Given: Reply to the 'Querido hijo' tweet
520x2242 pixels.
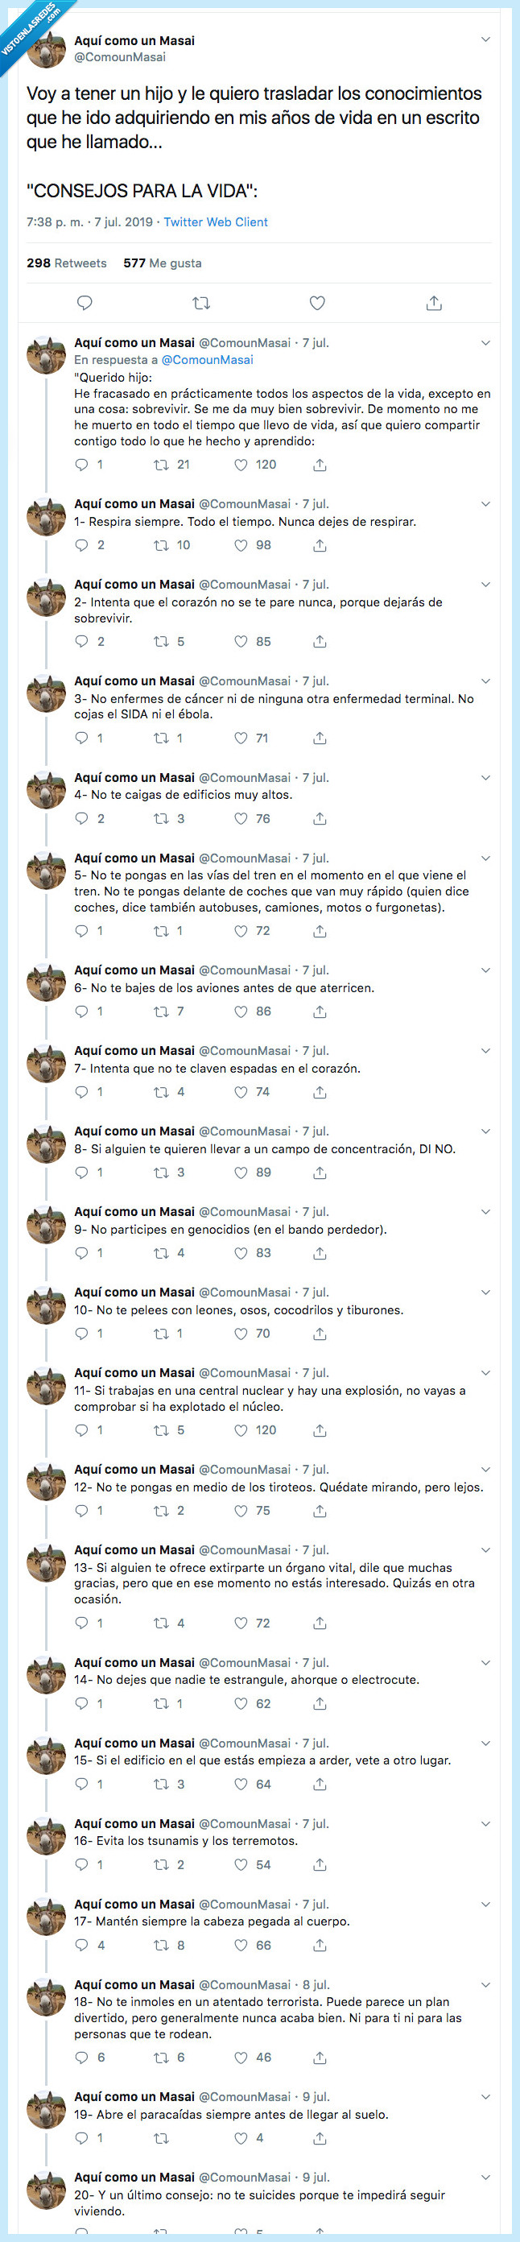Looking at the screenshot, I should (85, 465).
